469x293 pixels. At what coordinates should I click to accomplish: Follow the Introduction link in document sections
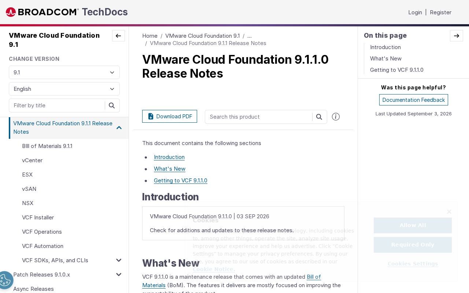[169, 157]
